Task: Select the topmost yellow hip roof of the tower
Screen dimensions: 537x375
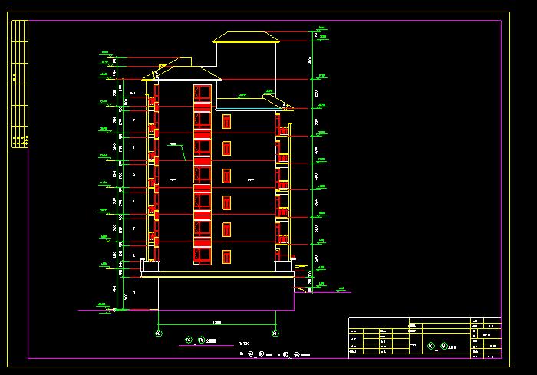Action: [x=245, y=38]
